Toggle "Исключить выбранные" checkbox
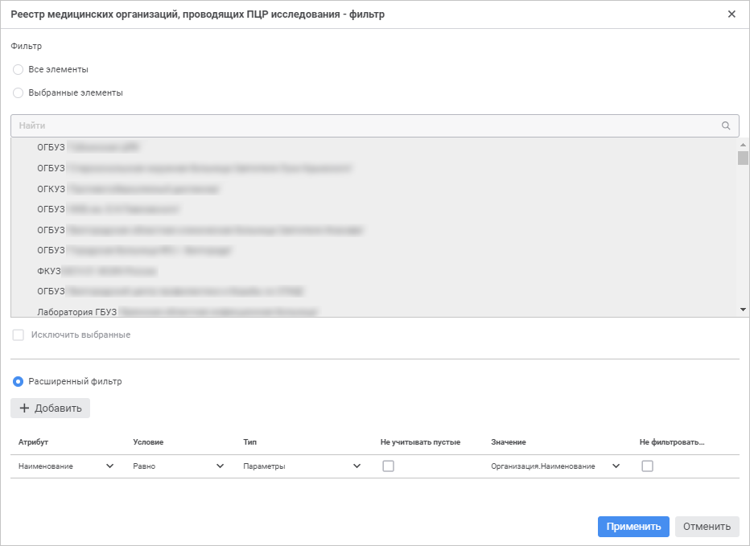This screenshot has width=750, height=546. 19,335
